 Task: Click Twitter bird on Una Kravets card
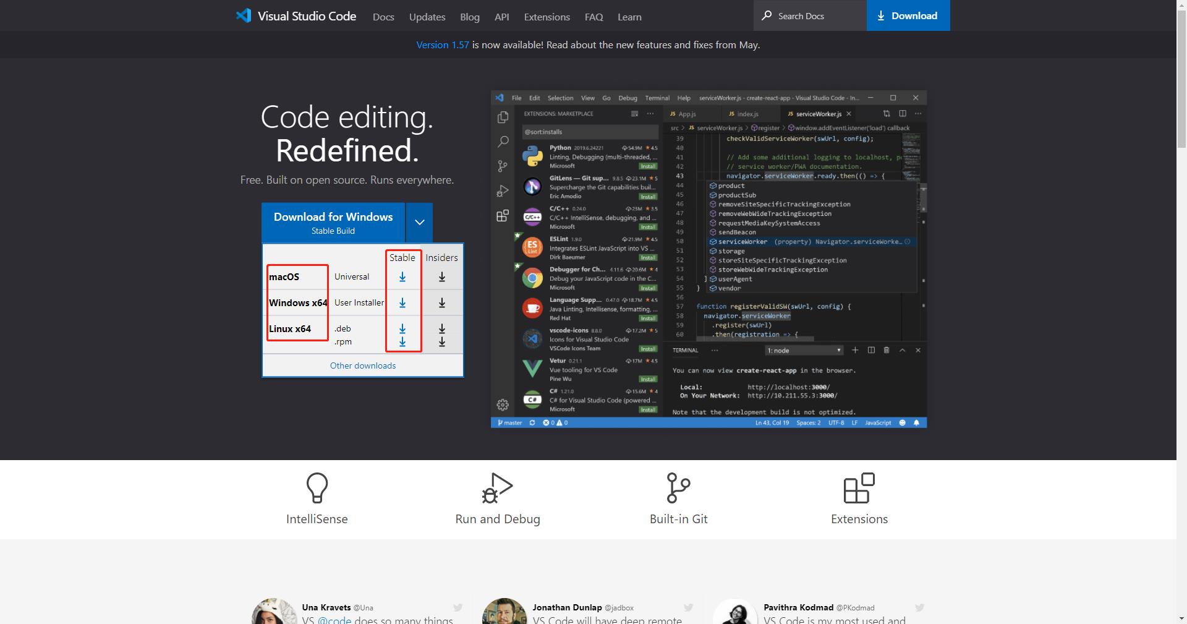tap(457, 607)
